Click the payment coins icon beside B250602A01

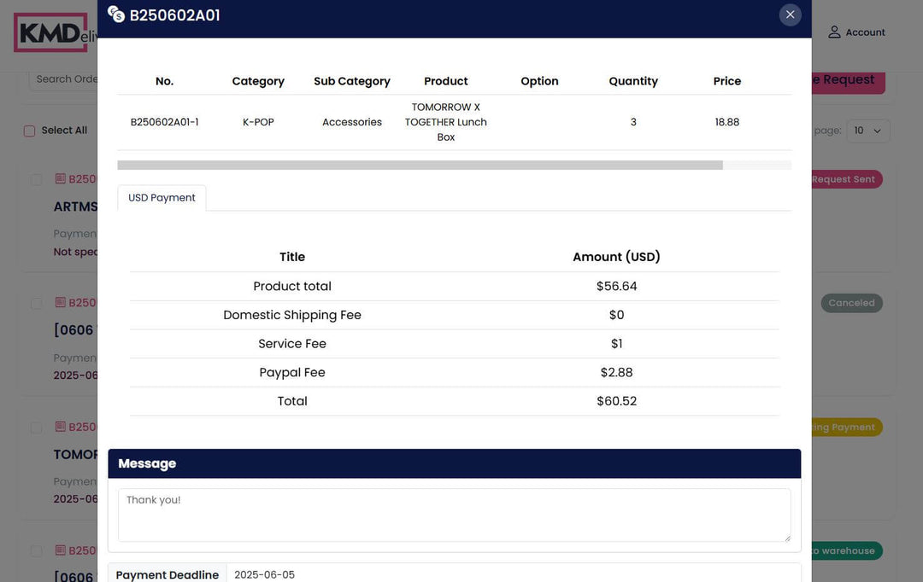coord(116,15)
